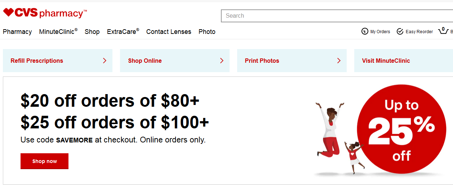Click the CVS heart logo icon

[8, 13]
